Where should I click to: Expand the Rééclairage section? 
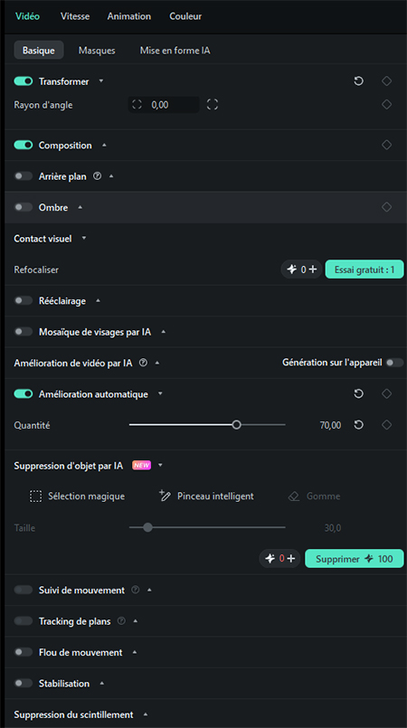[x=98, y=300]
